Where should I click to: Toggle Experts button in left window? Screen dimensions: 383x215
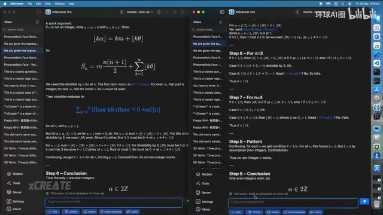89,211
